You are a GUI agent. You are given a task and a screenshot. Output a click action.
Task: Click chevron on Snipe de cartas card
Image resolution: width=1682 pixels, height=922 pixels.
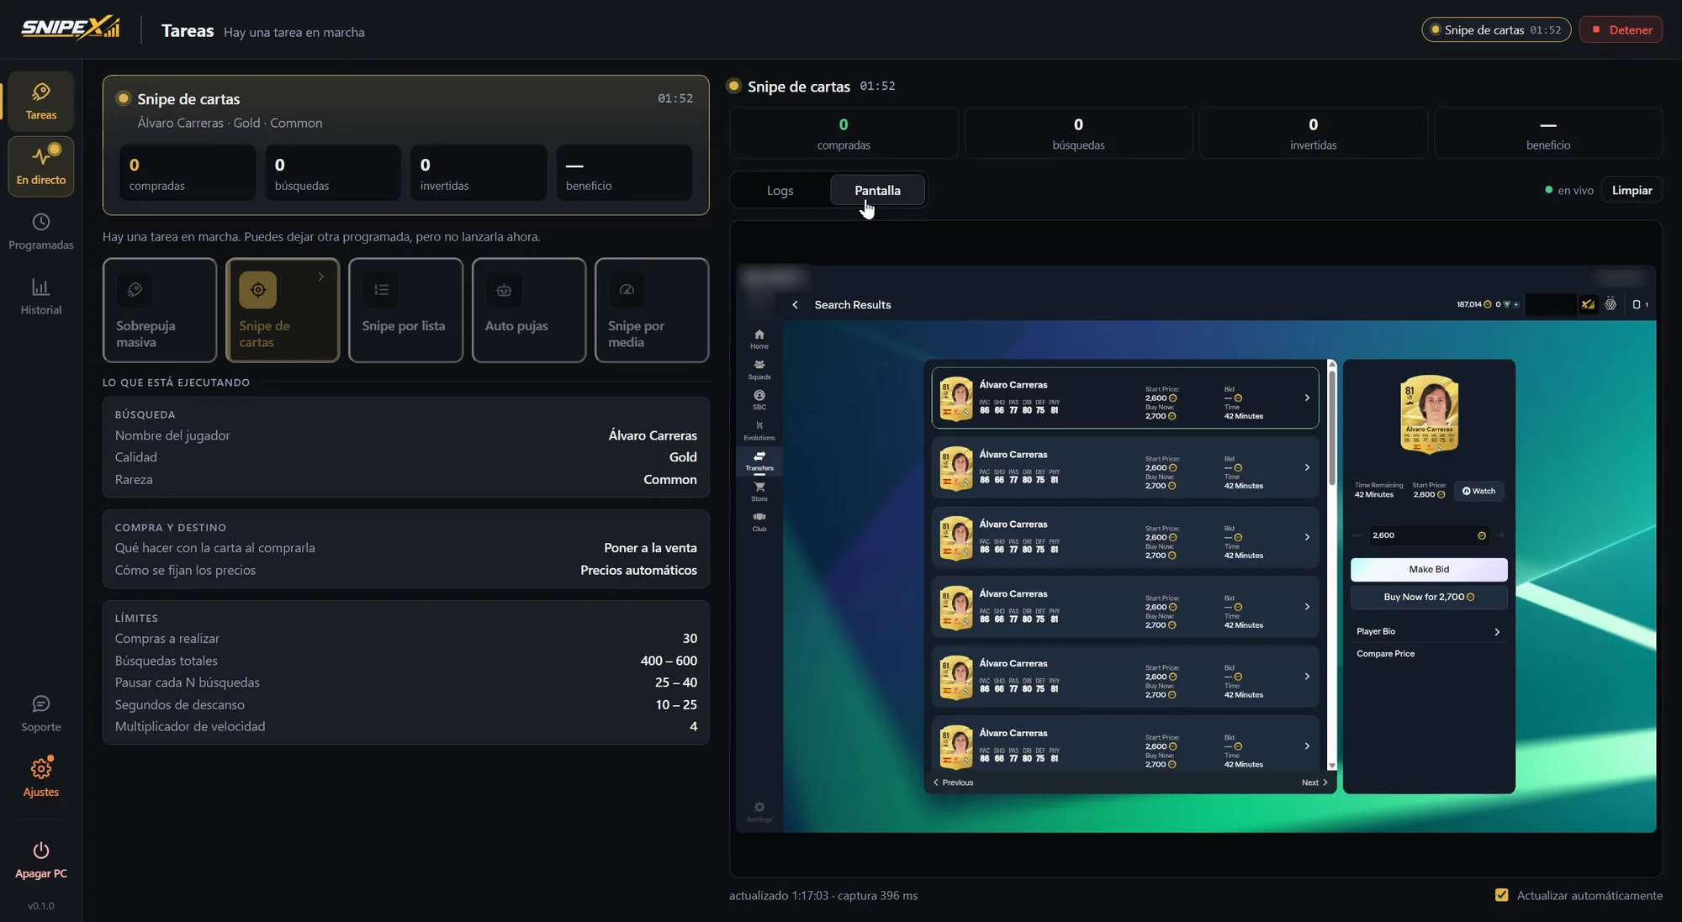point(320,277)
